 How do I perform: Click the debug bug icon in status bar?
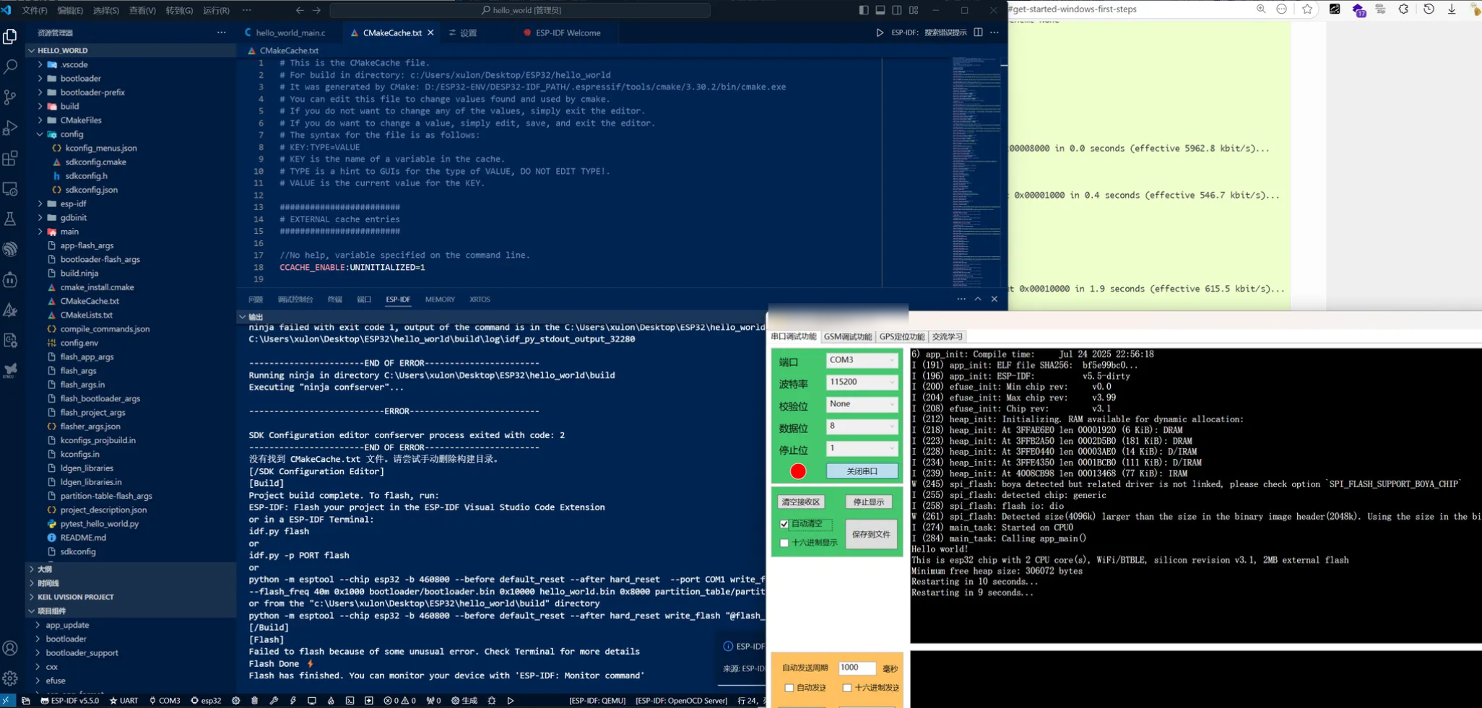[492, 701]
